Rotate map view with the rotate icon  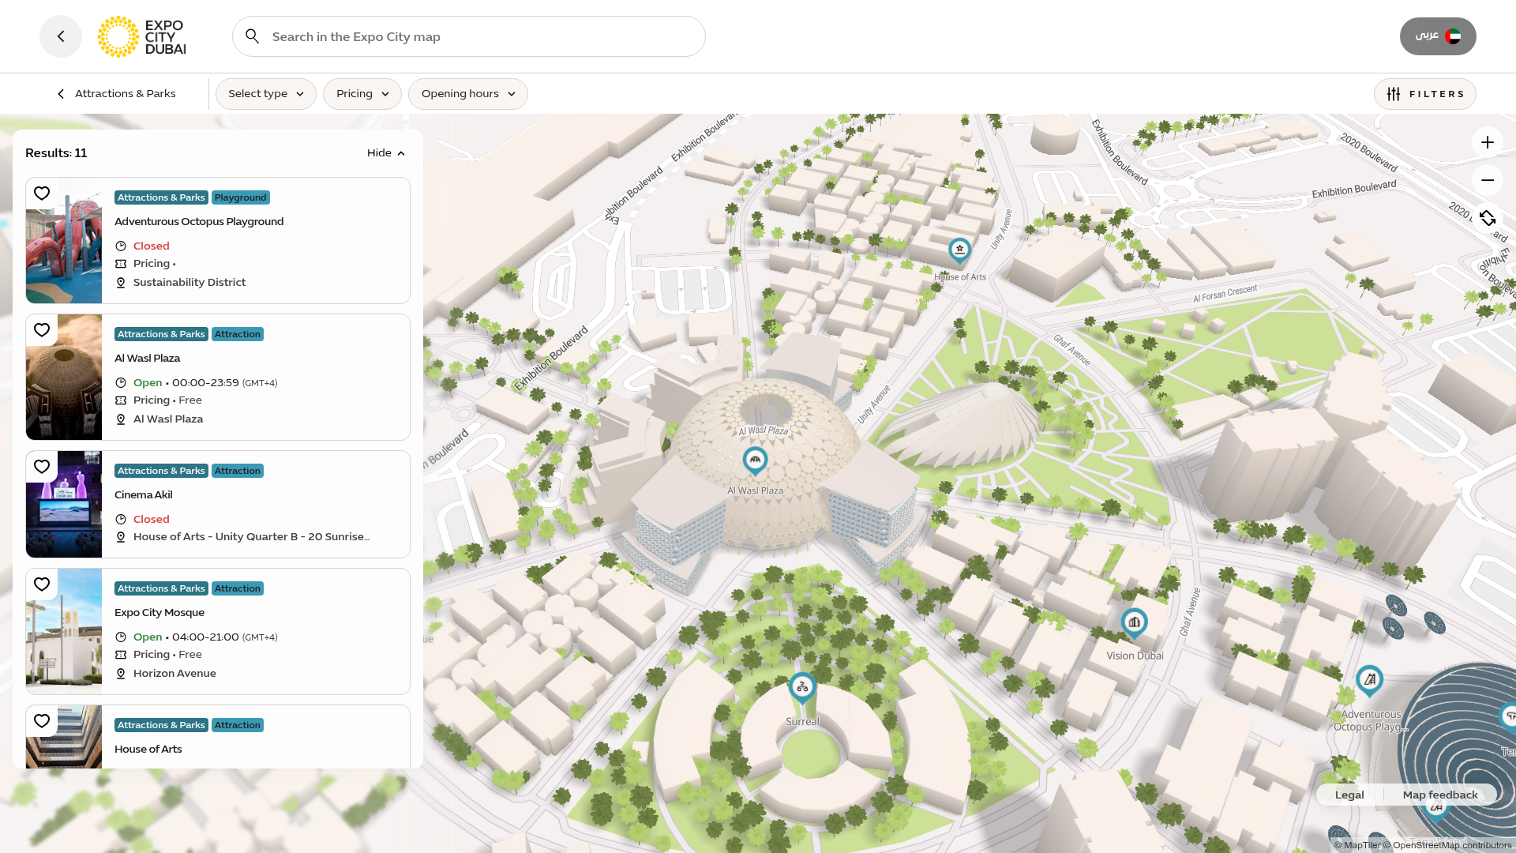pyautogui.click(x=1488, y=218)
